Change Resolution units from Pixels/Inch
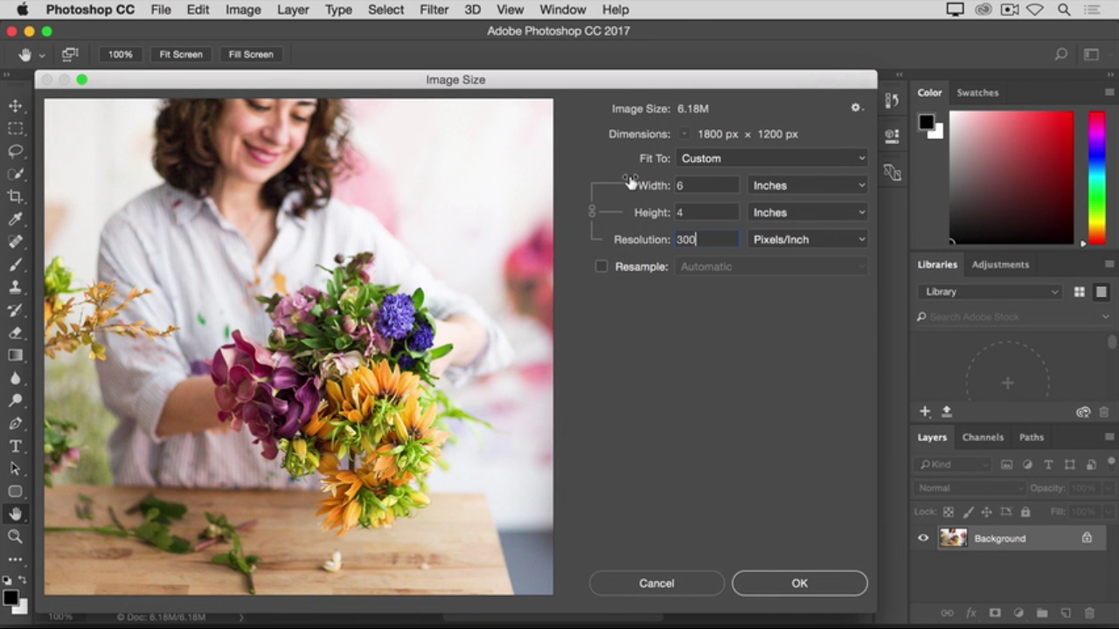 click(x=808, y=239)
